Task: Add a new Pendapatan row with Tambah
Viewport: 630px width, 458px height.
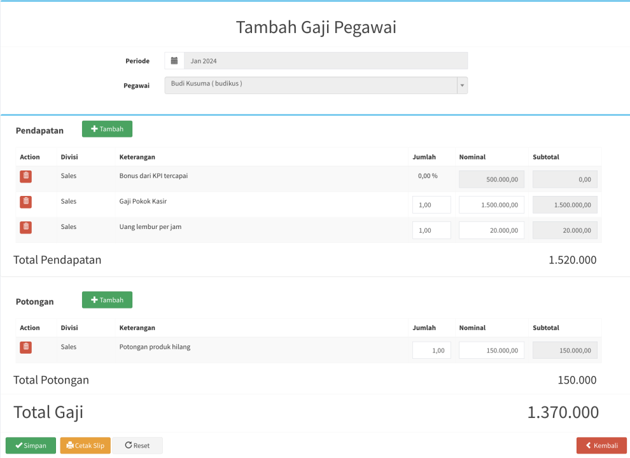Action: click(107, 129)
